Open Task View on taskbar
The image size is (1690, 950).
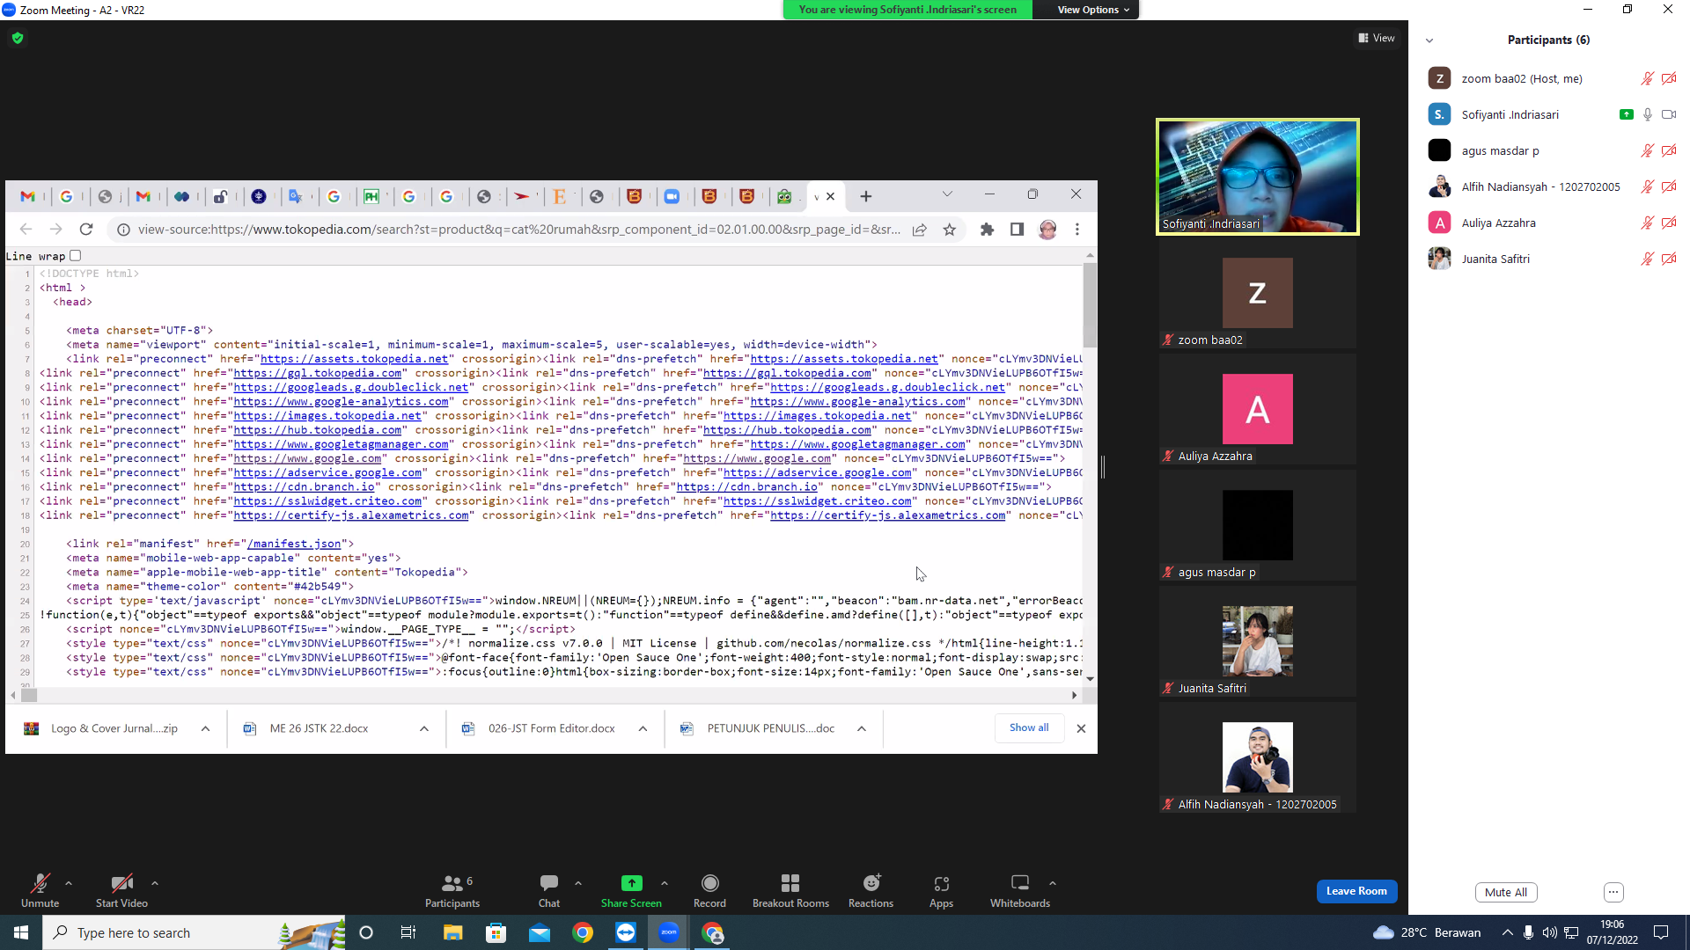408,932
